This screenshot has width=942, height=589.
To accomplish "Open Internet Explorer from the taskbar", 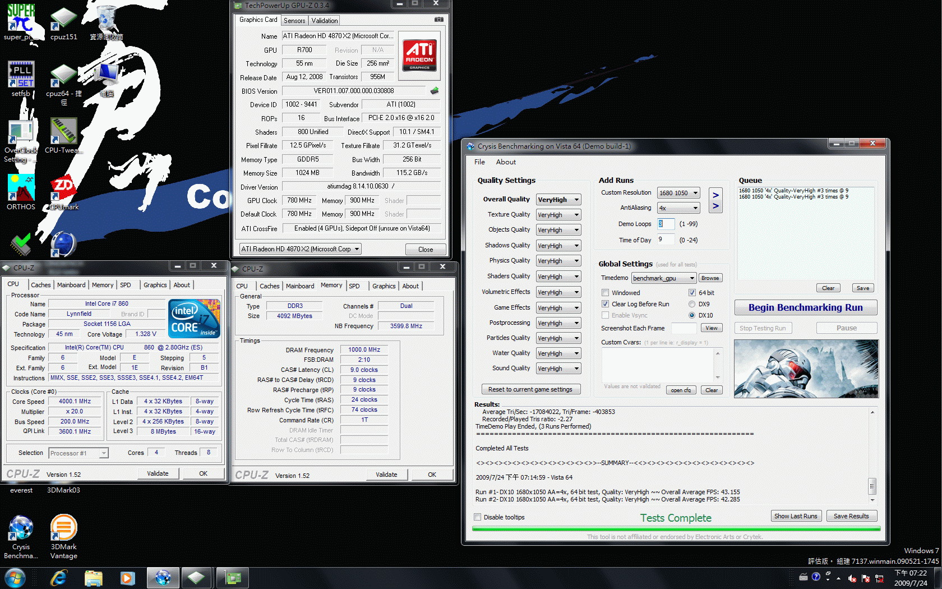I will coord(59,577).
